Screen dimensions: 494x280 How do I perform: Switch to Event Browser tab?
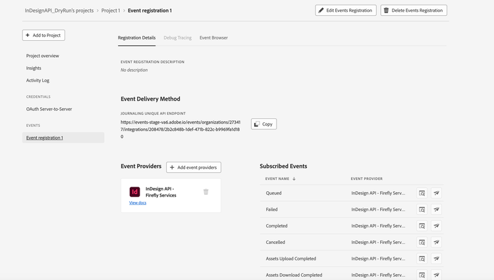[213, 37]
